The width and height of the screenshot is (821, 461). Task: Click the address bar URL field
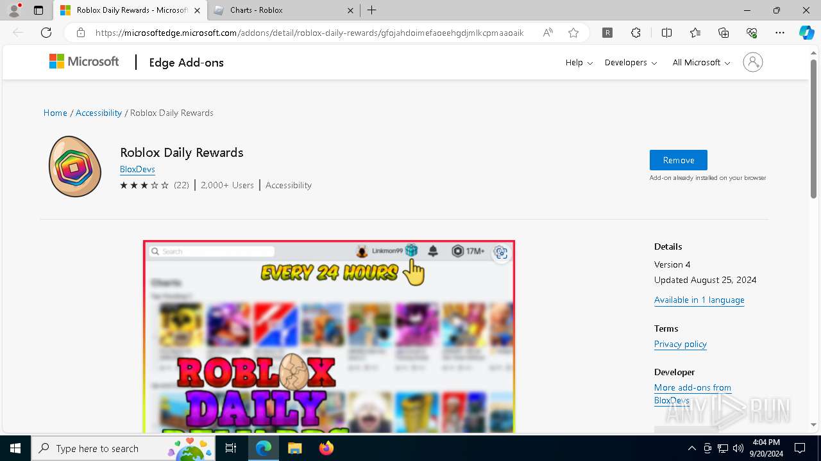click(x=310, y=33)
